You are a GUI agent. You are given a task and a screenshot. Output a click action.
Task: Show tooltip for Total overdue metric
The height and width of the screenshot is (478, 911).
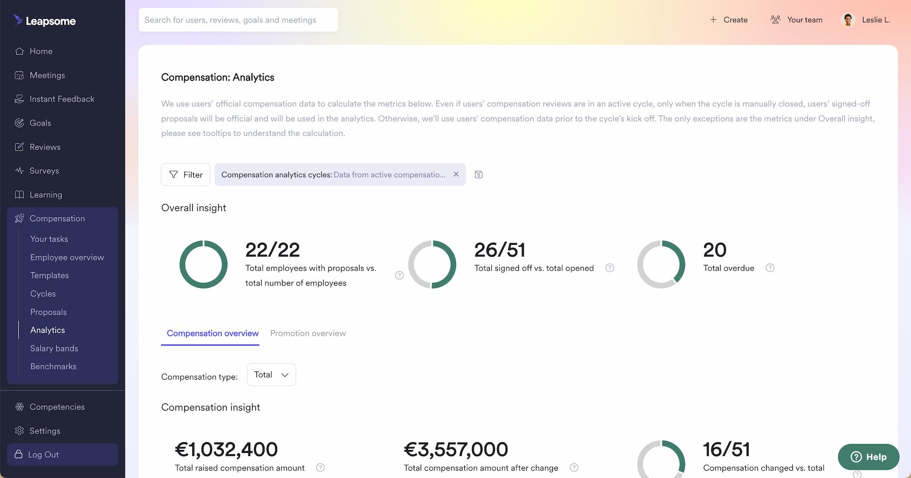(770, 267)
